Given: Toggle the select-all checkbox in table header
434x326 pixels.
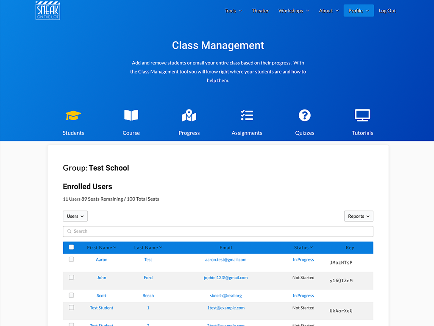Looking at the screenshot, I should (x=71, y=247).
